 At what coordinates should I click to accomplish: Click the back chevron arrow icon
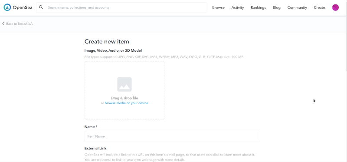(x=3, y=23)
